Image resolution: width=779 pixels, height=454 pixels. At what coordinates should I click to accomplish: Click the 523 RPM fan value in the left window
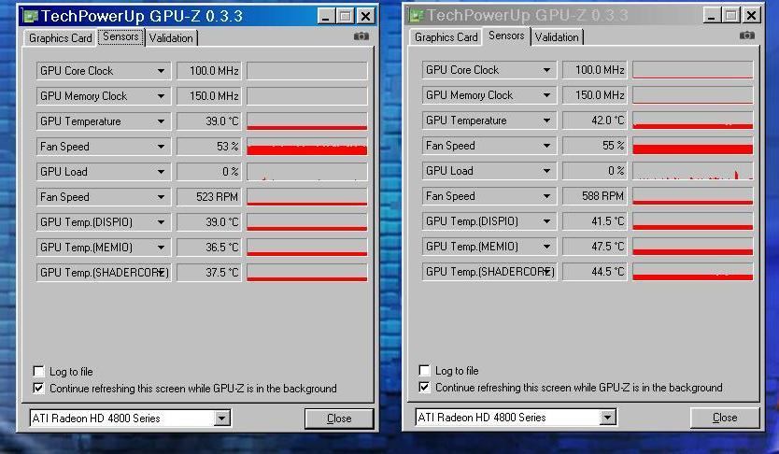pyautogui.click(x=209, y=197)
